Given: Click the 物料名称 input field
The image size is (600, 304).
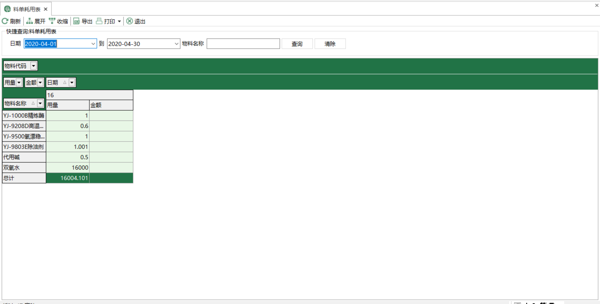Looking at the screenshot, I should [243, 44].
